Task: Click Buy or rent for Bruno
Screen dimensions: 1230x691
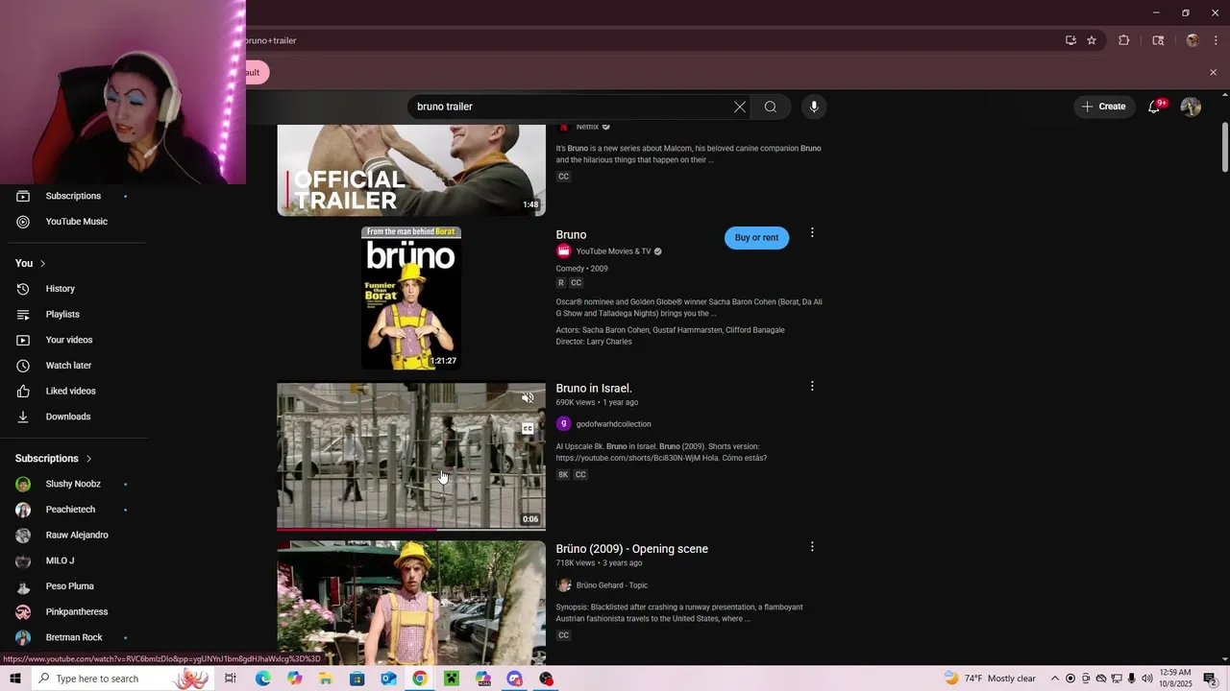Action: click(756, 238)
